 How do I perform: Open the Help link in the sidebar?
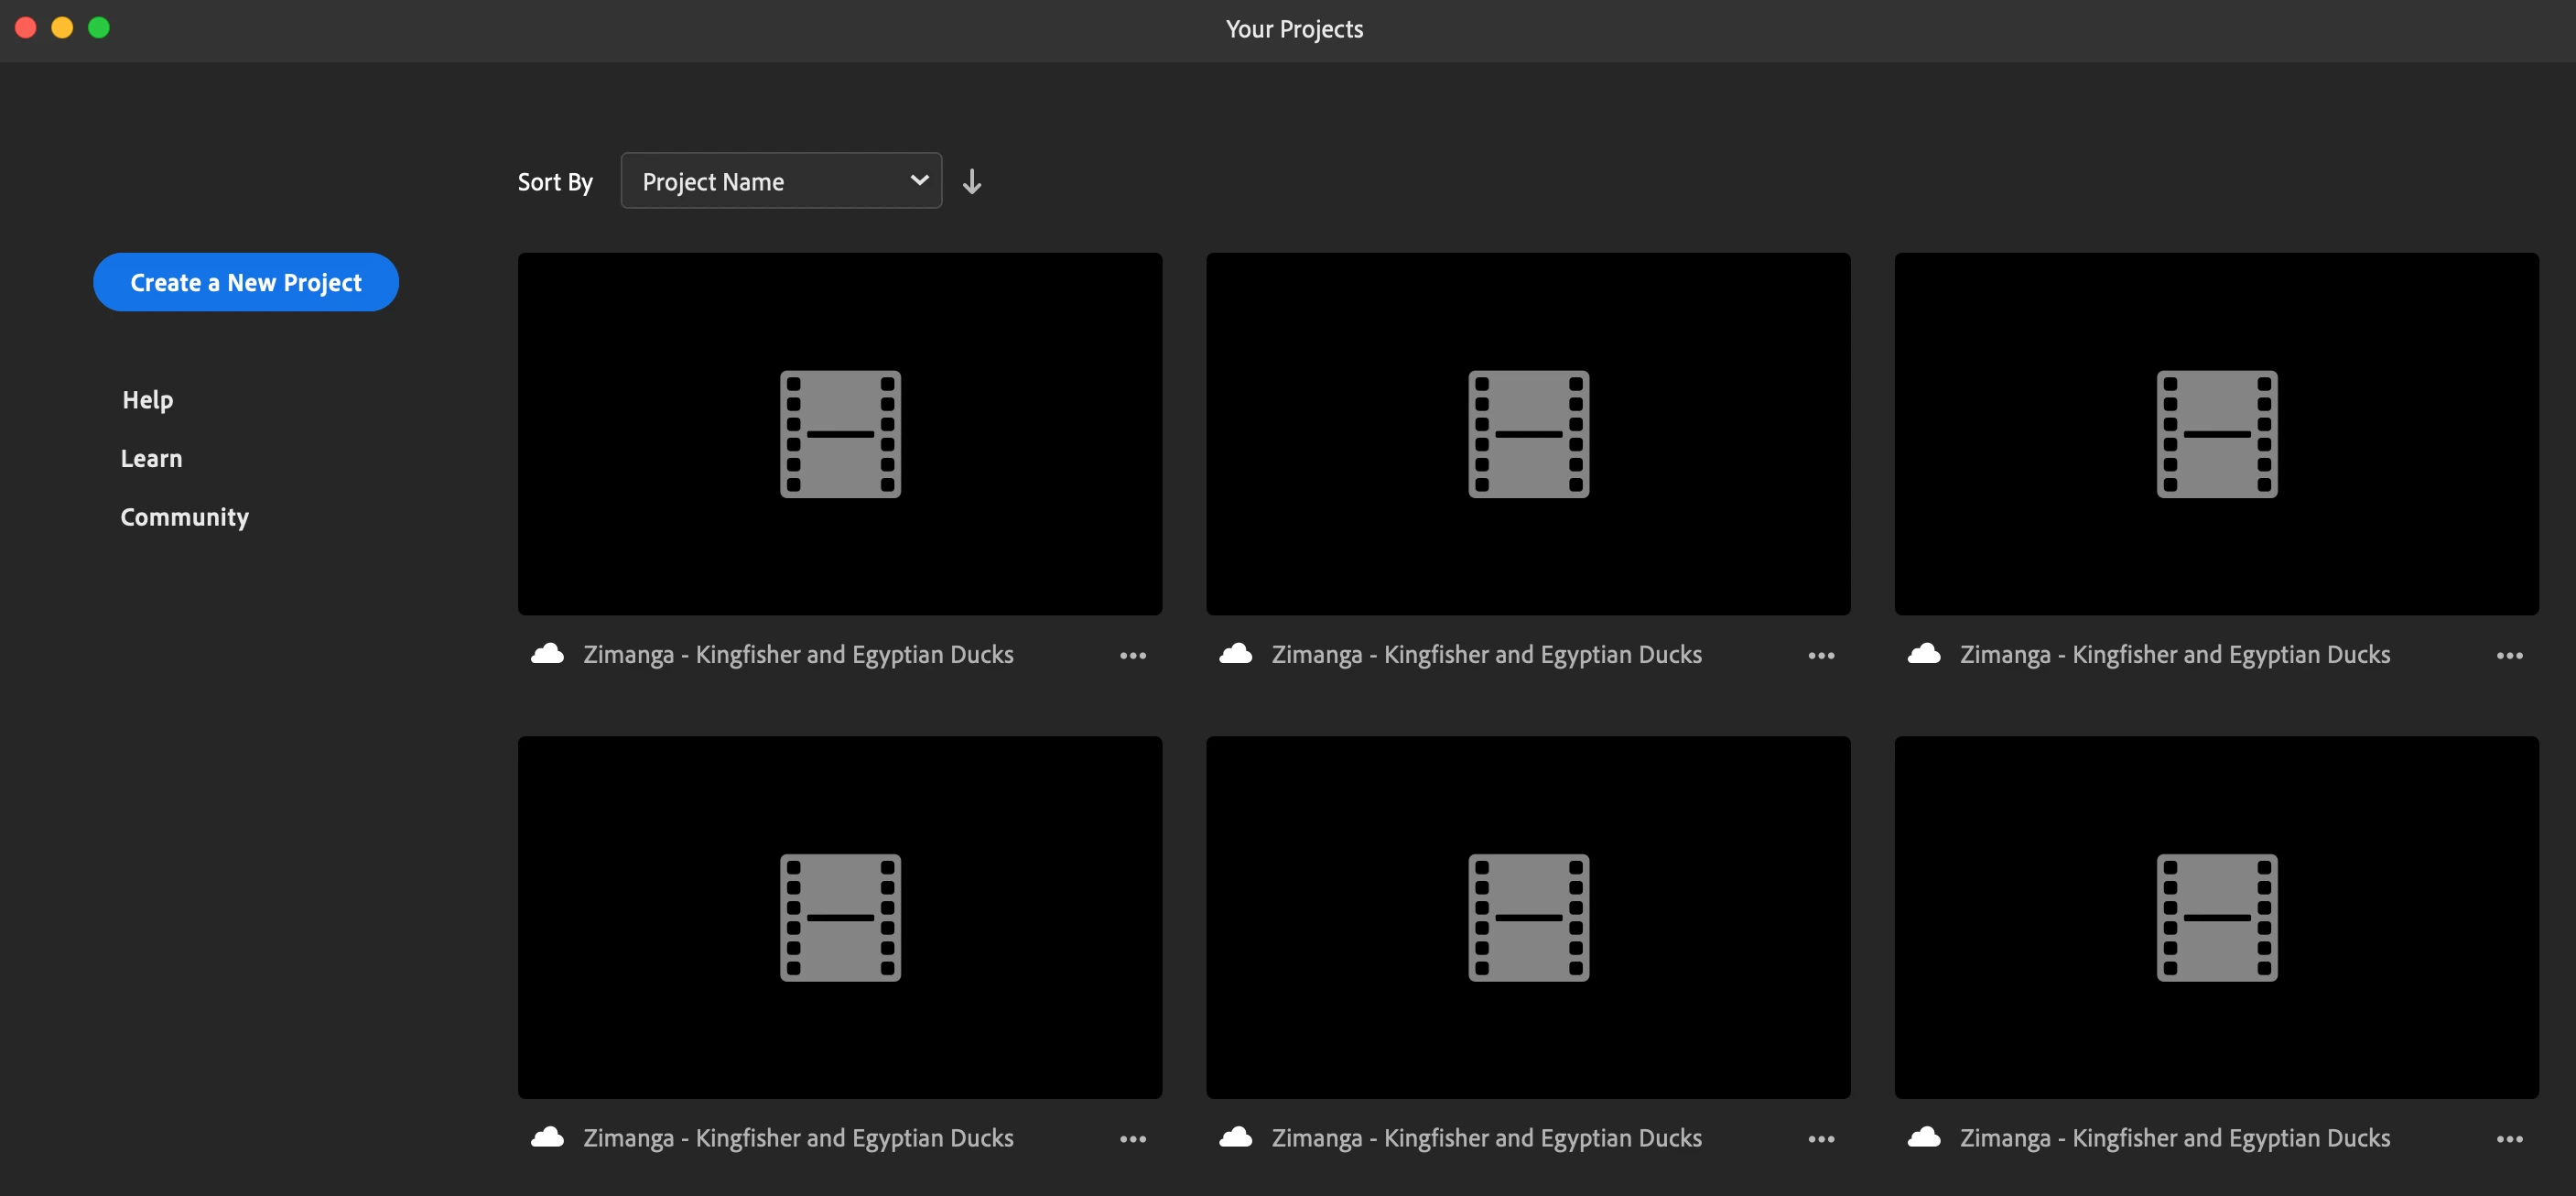click(147, 400)
